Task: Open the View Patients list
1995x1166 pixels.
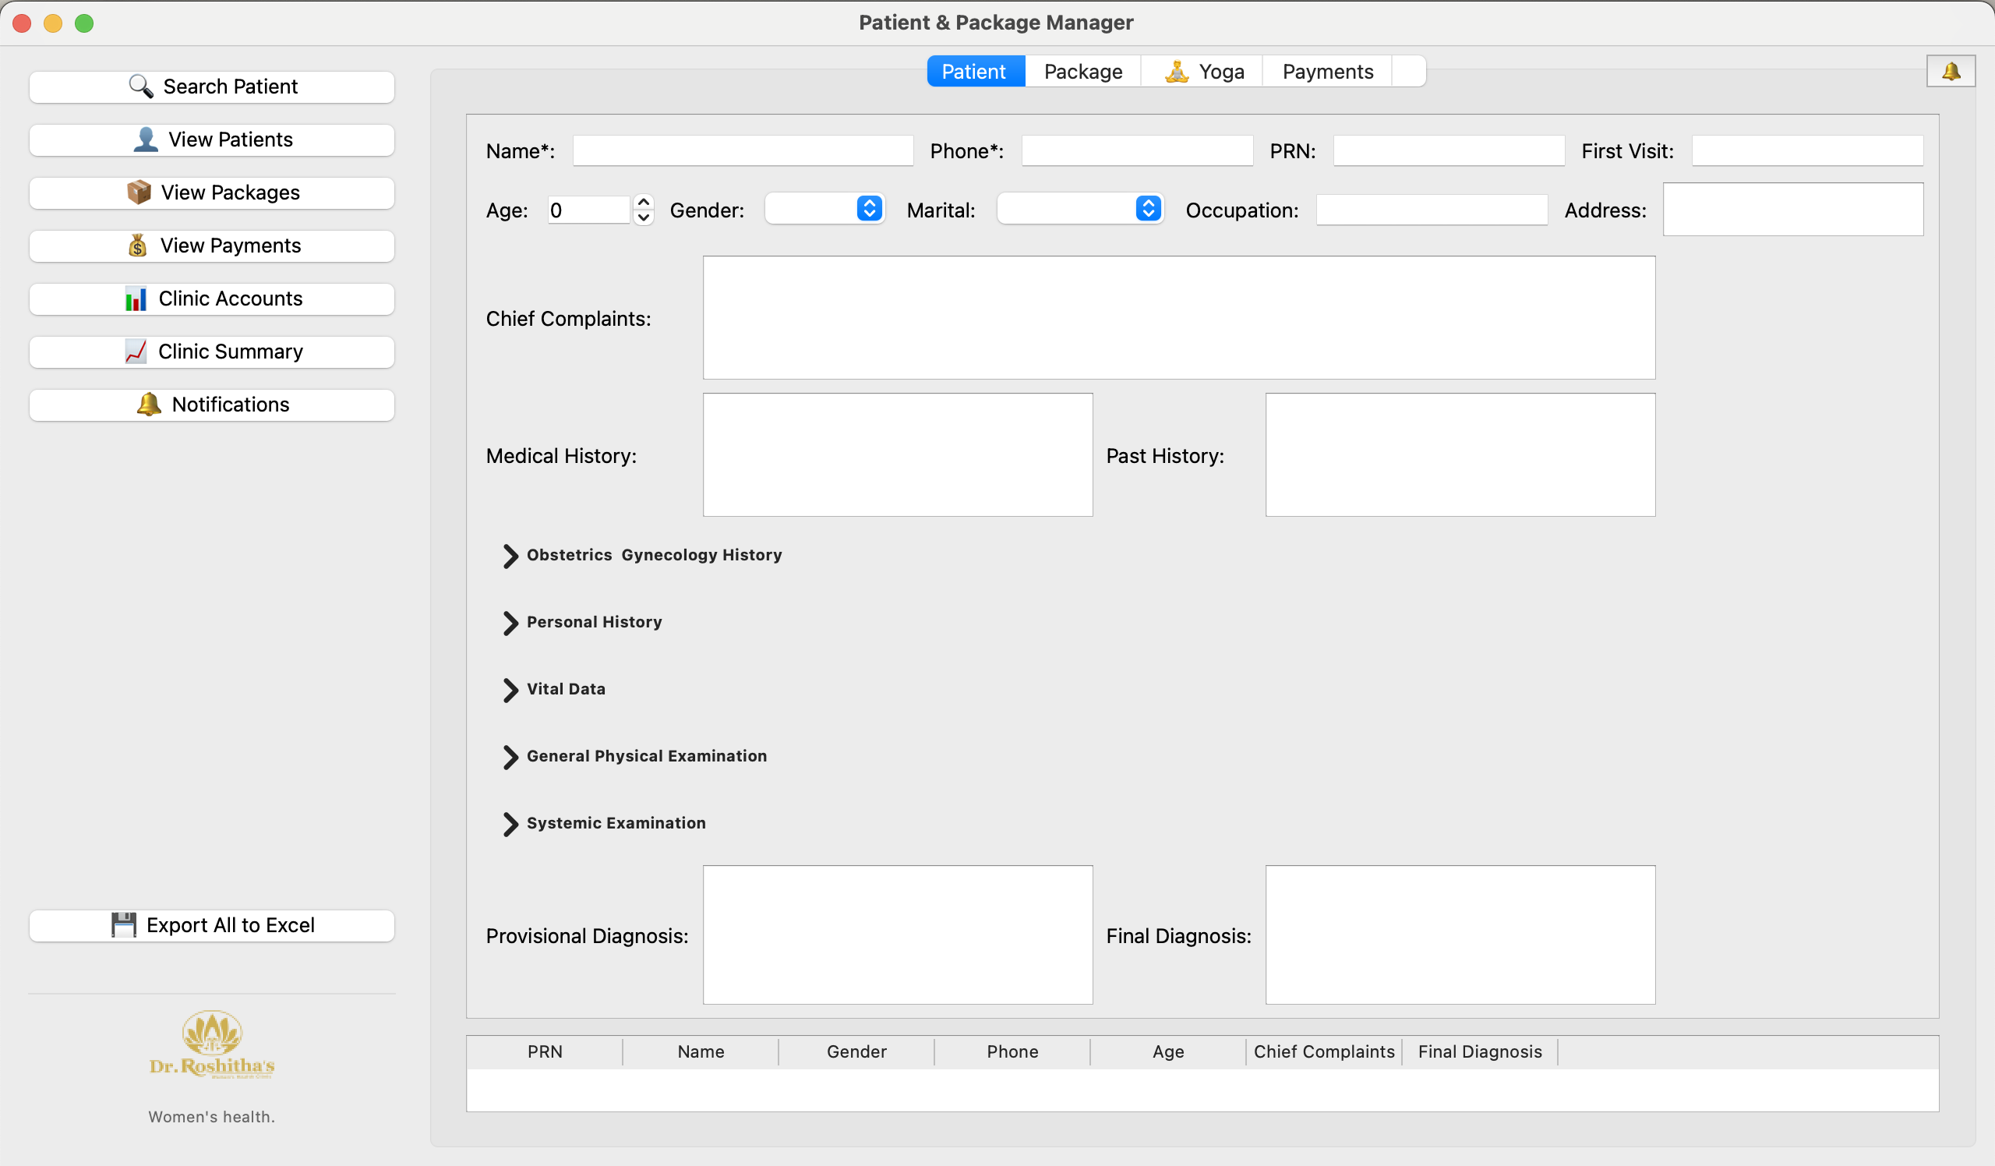Action: pyautogui.click(x=211, y=140)
